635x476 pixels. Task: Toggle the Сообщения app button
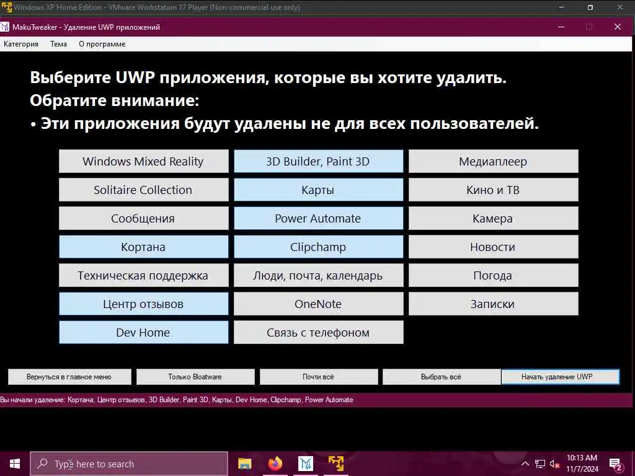[x=143, y=218]
